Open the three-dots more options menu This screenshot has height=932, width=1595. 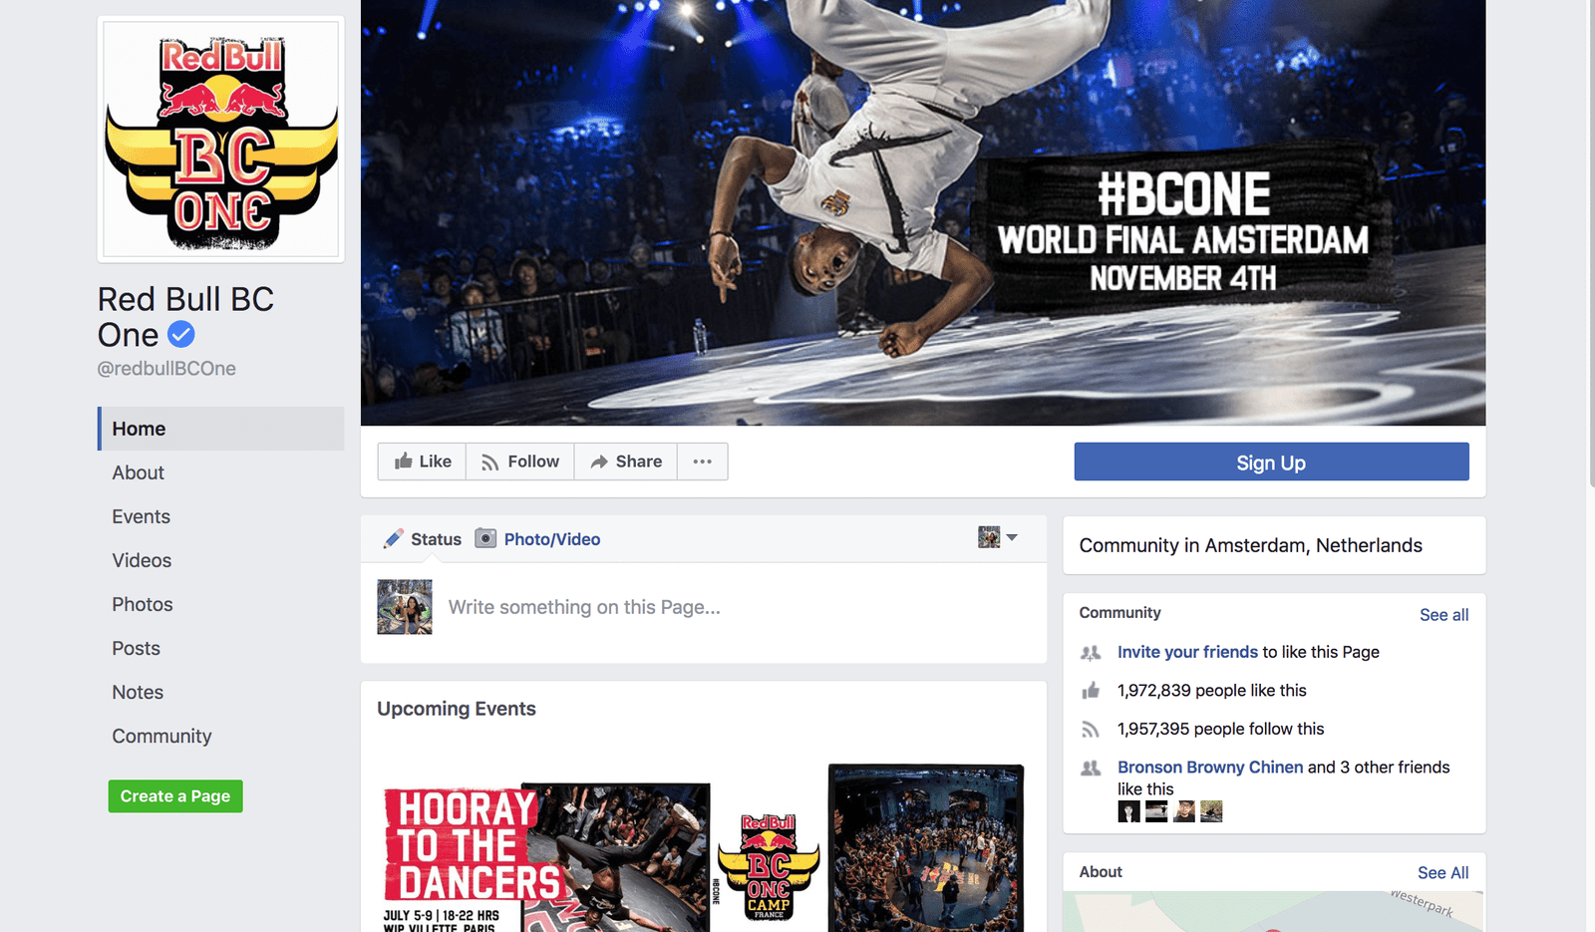703,462
